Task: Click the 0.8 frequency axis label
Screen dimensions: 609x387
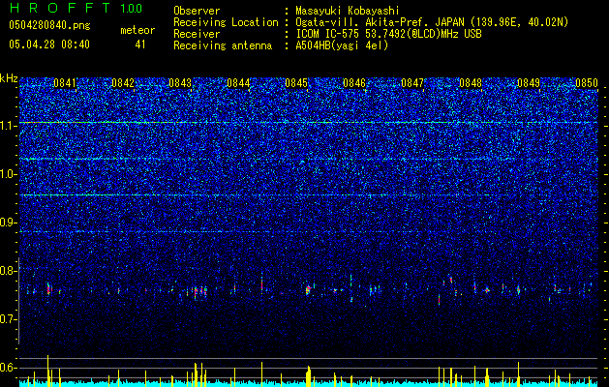Action: 9,271
